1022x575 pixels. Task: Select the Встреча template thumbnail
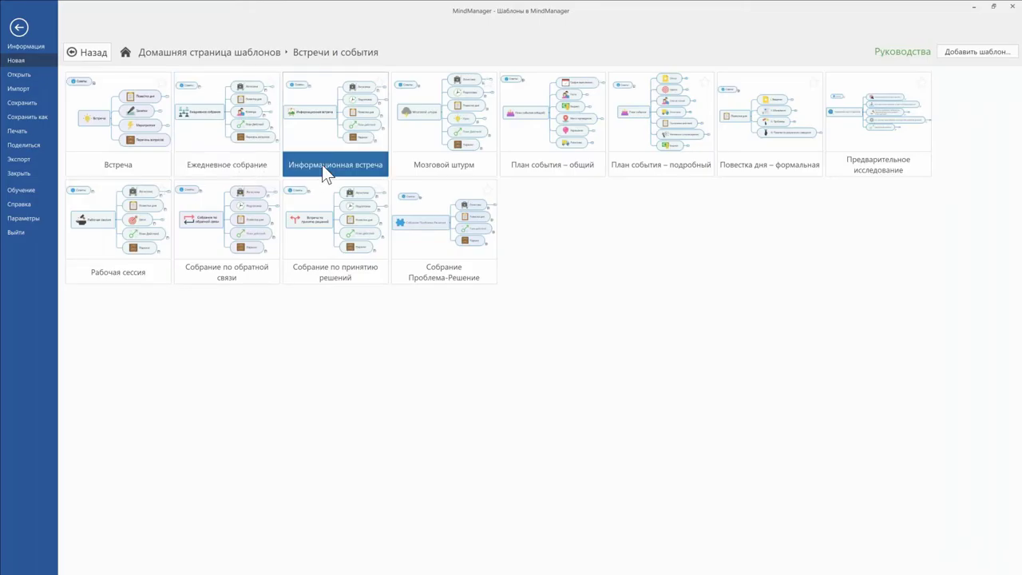pos(118,112)
